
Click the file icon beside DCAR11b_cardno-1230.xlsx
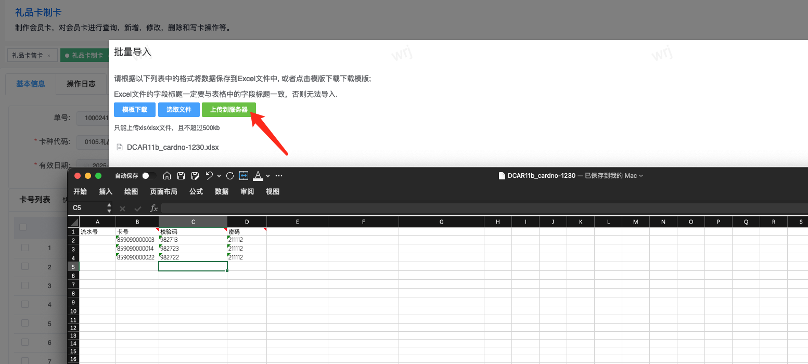120,147
